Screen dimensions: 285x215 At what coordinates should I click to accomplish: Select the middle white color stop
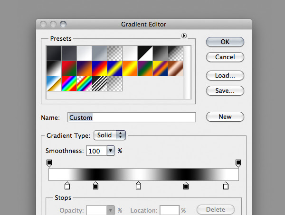coord(138,186)
